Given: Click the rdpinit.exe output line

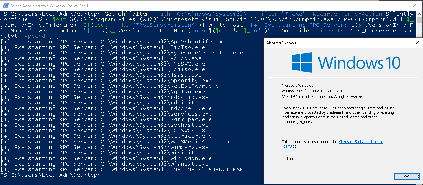Looking at the screenshot, I should tap(105, 103).
